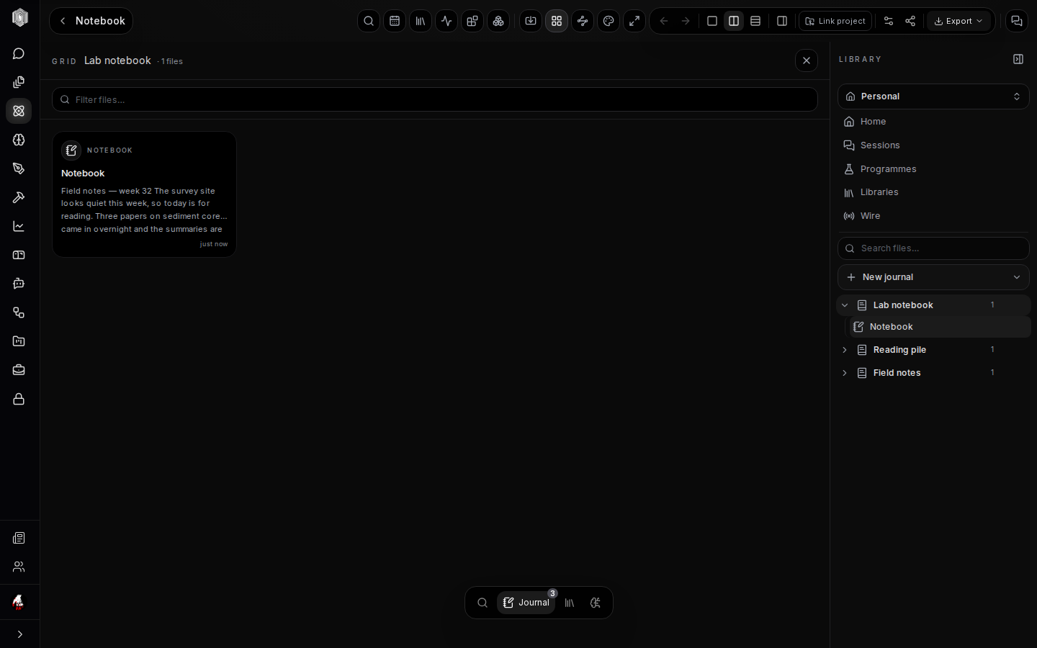
Task: Click the add-widget squares icon
Action: click(x=472, y=21)
